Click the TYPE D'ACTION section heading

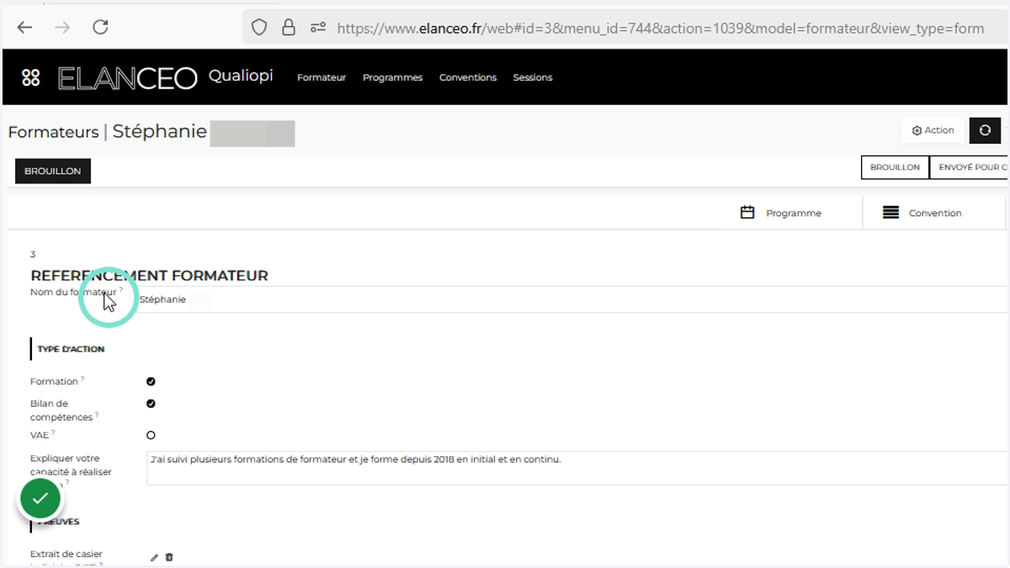[x=71, y=348]
